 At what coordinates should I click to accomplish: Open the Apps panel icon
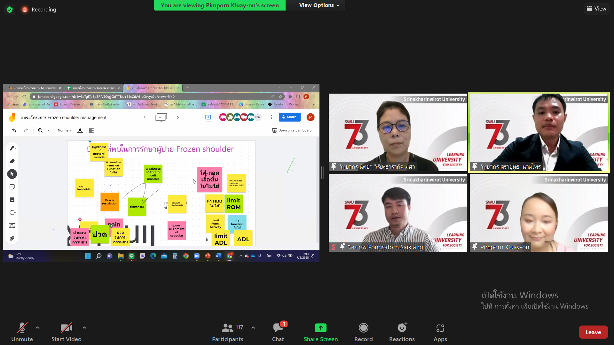click(440, 328)
